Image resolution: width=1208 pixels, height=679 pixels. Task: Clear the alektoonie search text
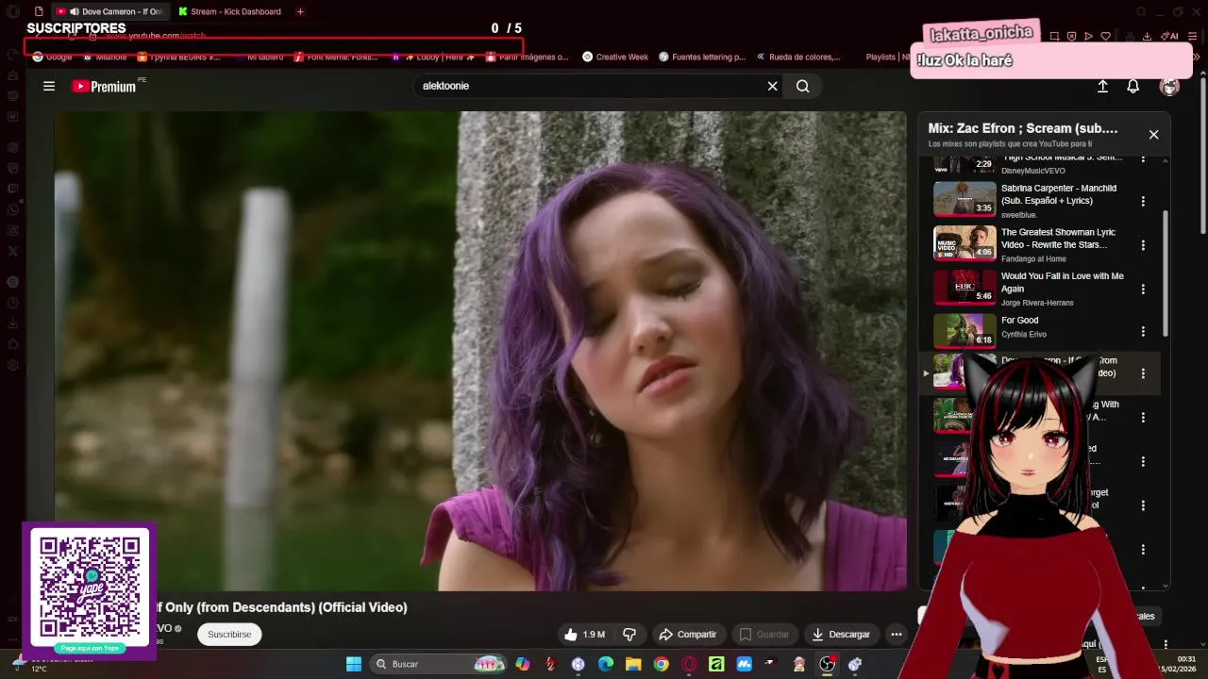[772, 86]
